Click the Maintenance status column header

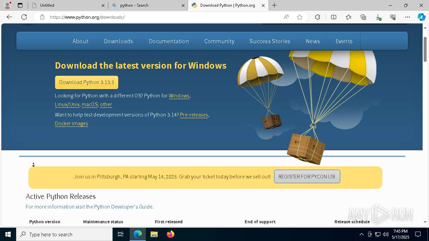(x=103, y=222)
